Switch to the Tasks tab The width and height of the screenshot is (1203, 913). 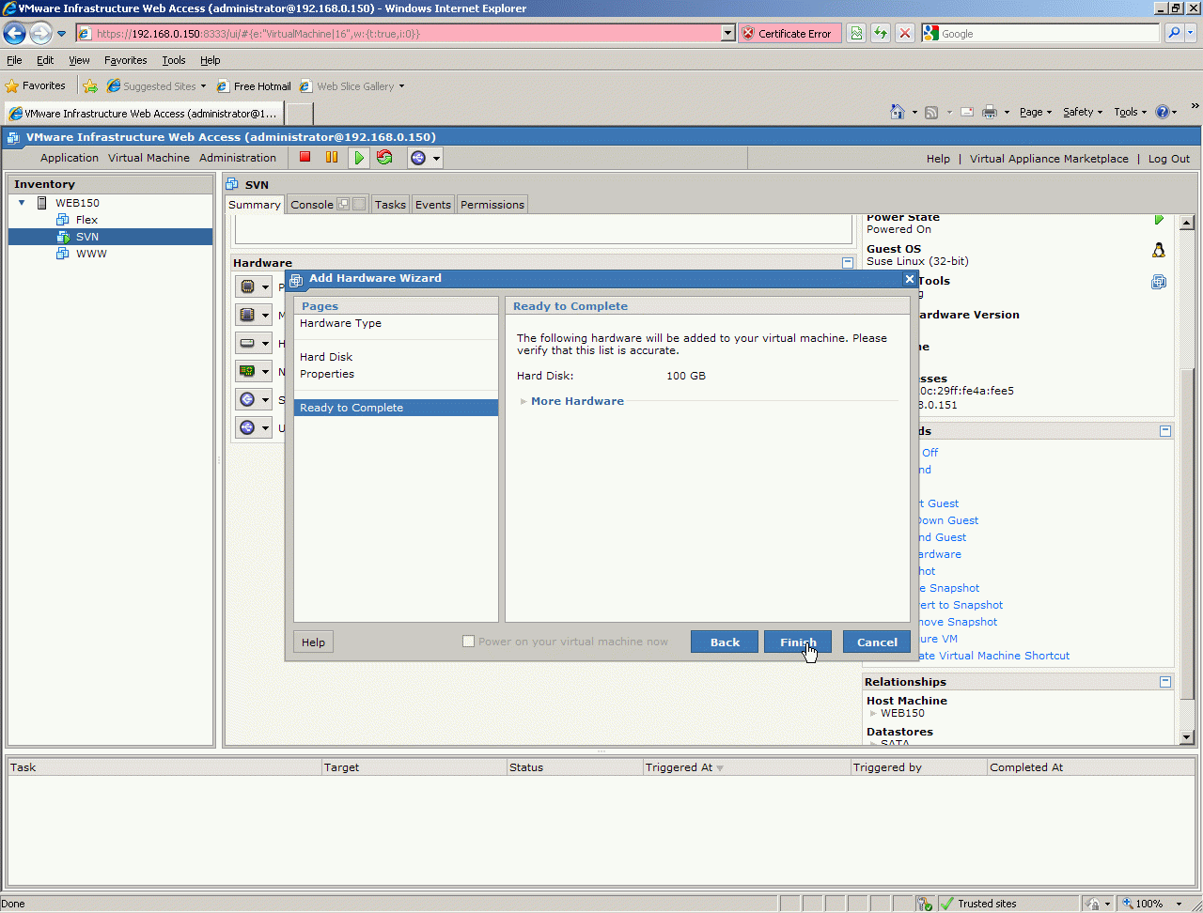pyautogui.click(x=390, y=205)
